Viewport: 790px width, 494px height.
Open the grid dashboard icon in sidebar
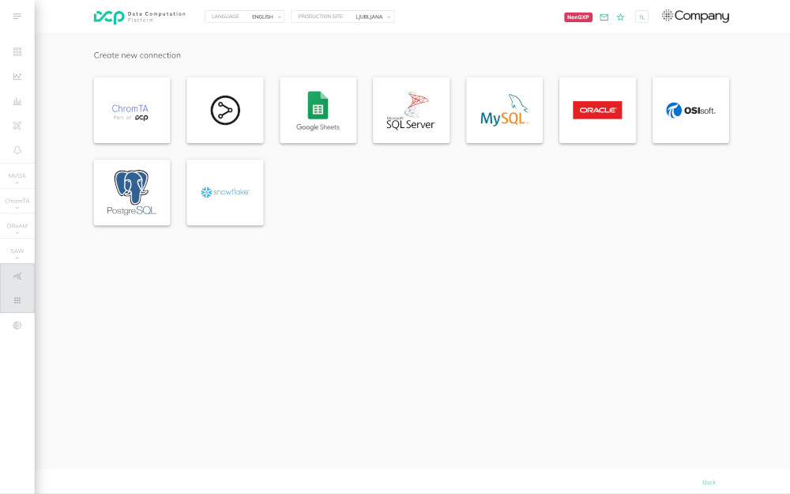coord(17,51)
